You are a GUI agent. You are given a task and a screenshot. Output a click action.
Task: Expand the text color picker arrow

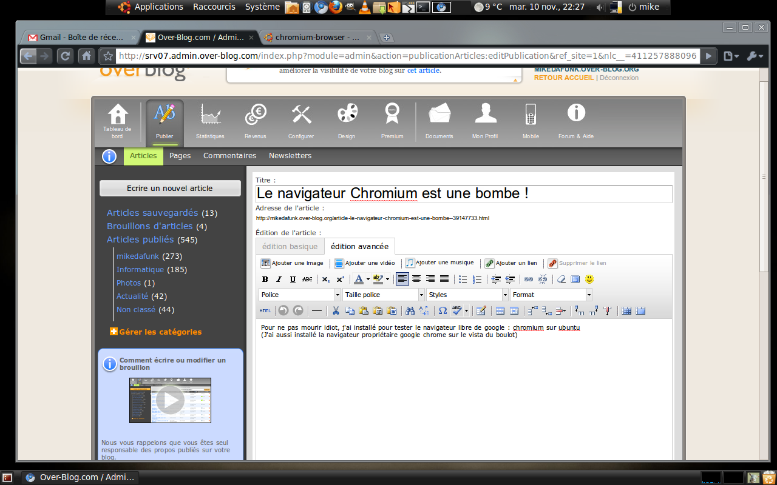[368, 279]
